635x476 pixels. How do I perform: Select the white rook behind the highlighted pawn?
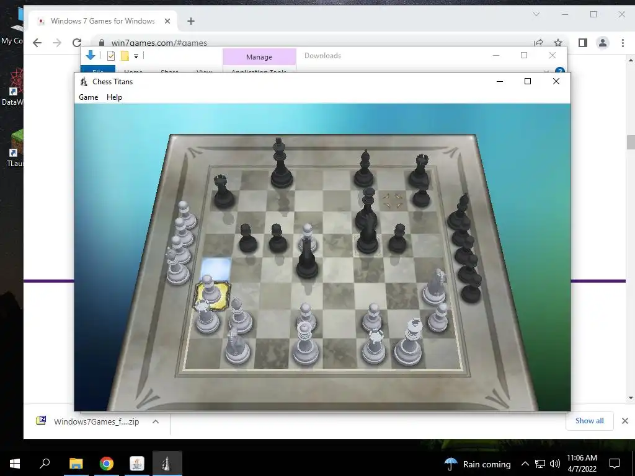[x=206, y=317]
